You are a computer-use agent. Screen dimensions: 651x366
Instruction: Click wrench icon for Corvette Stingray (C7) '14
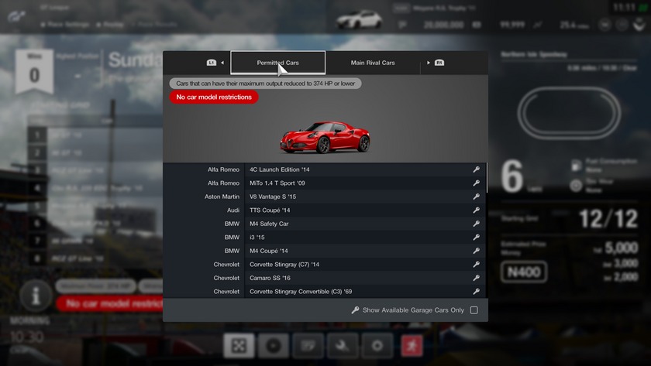point(476,265)
